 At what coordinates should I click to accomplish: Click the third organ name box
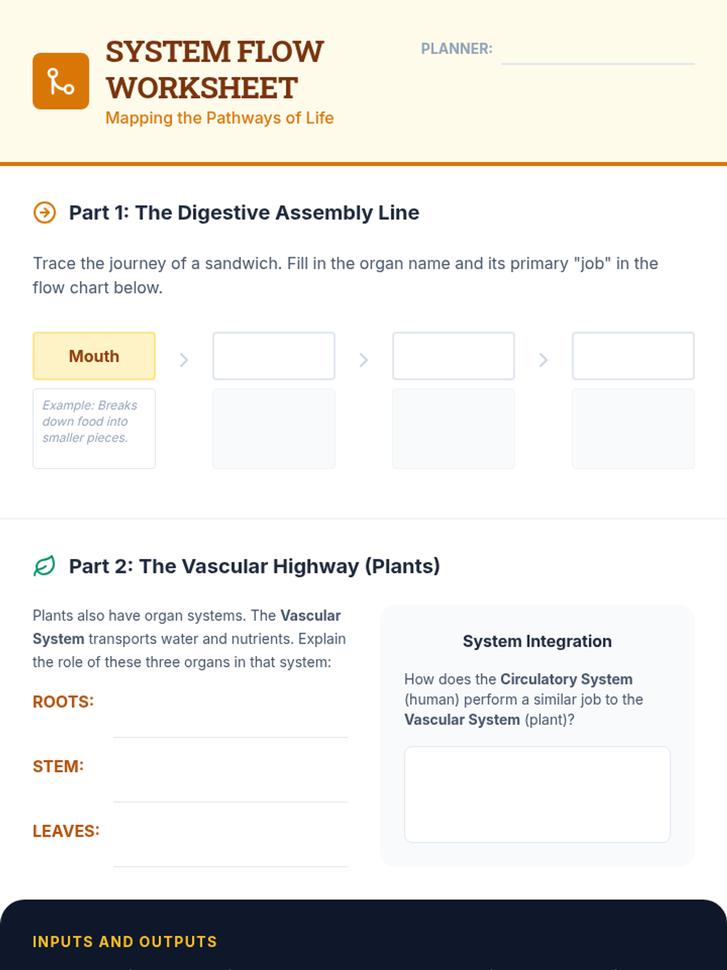click(x=454, y=356)
